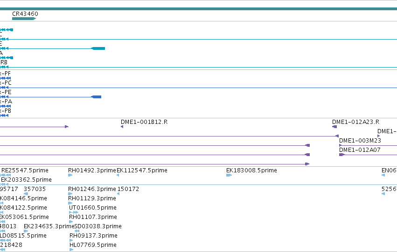Image resolution: width=397 pixels, height=252 pixels.
Task: Click the teal CR43460 gene arrow glyph
Action: coord(24,19)
